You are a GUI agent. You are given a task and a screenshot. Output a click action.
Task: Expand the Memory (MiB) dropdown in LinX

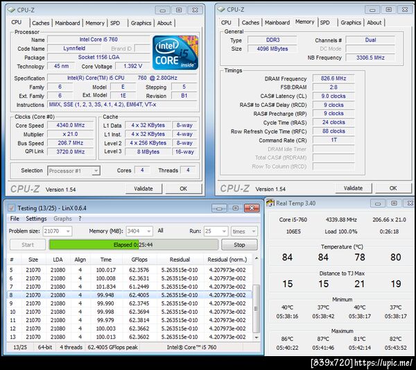(x=149, y=231)
